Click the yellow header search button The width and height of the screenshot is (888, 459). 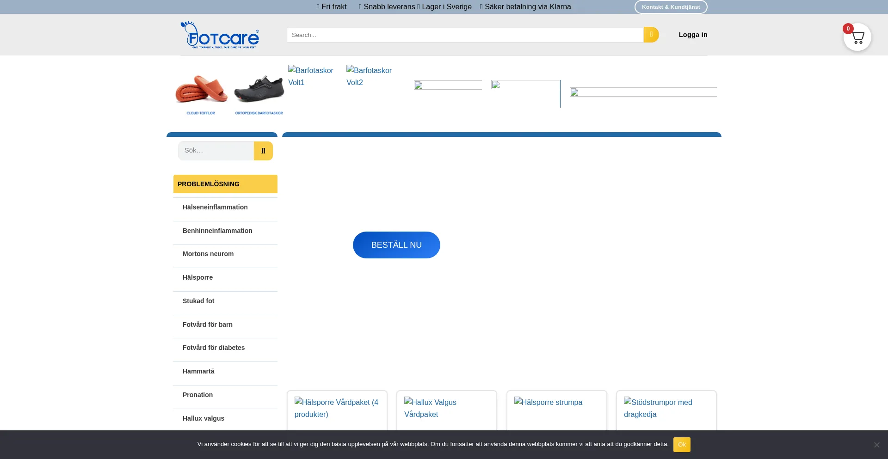pos(651,35)
